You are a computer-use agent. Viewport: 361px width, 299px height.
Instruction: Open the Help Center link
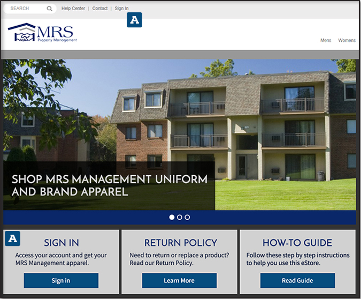[73, 9]
